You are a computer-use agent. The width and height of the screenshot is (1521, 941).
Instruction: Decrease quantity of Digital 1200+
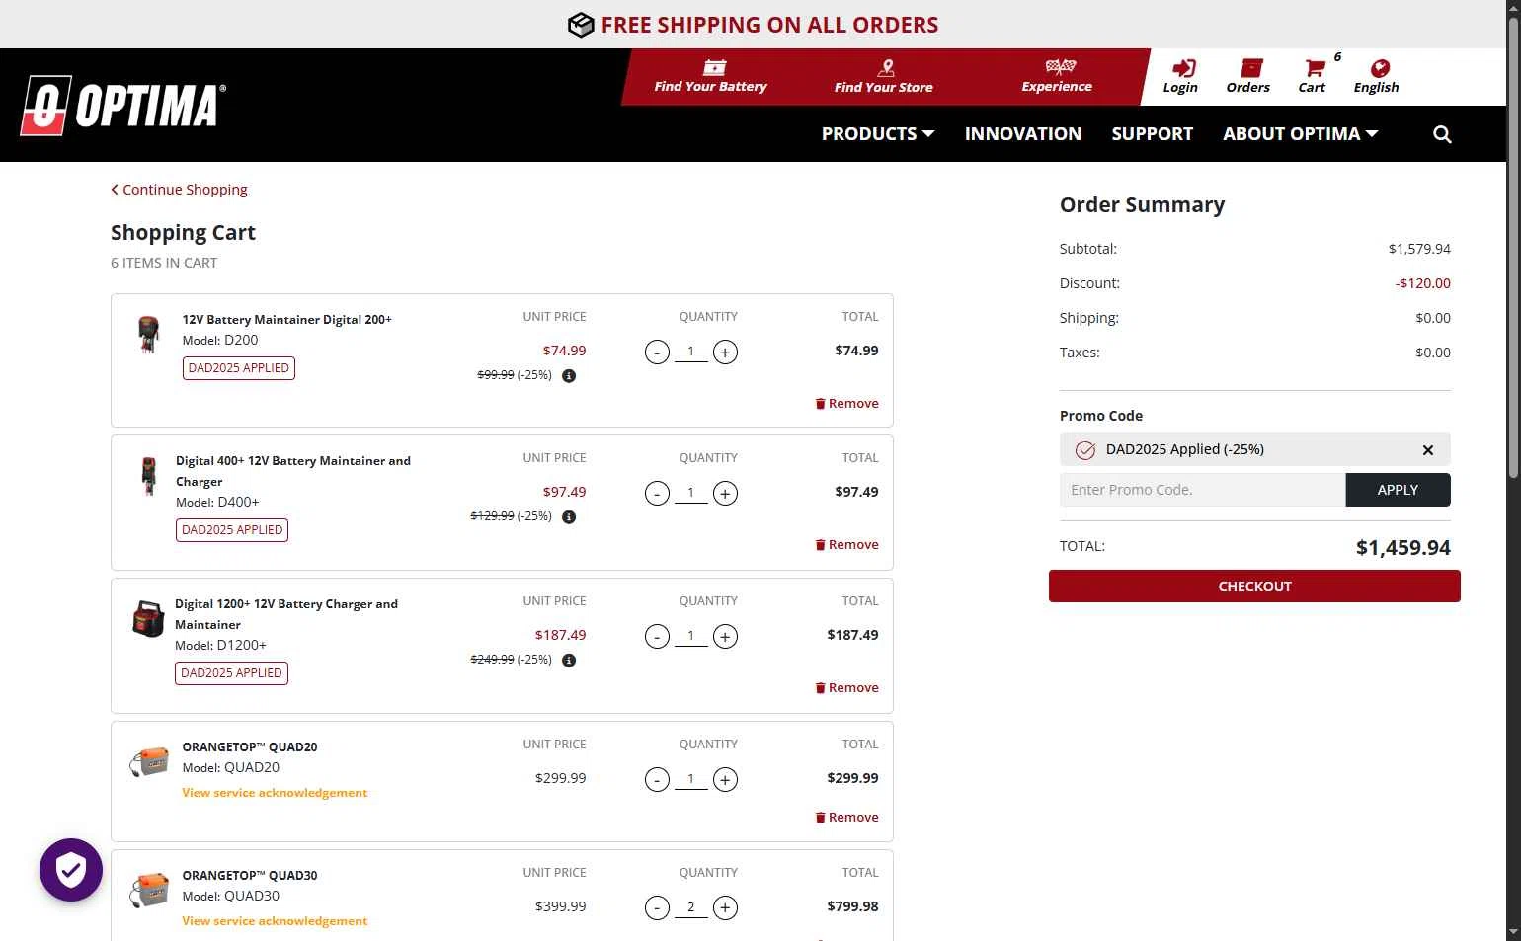(x=657, y=637)
